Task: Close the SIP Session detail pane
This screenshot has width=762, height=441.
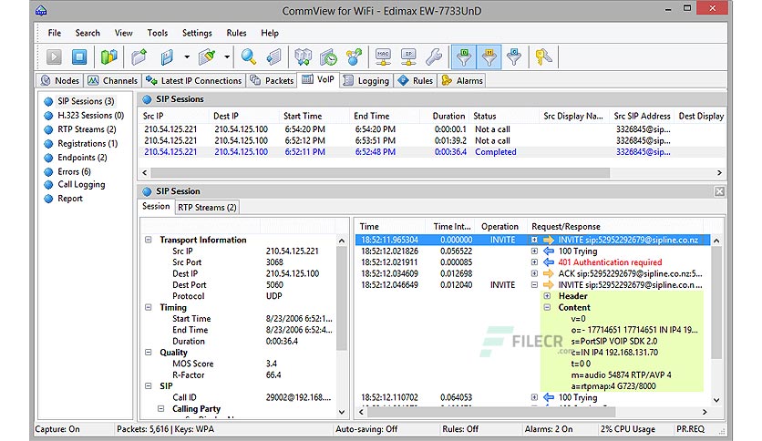Action: pos(719,191)
